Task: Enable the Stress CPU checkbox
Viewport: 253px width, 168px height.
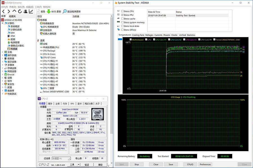Action: pyautogui.click(x=122, y=11)
